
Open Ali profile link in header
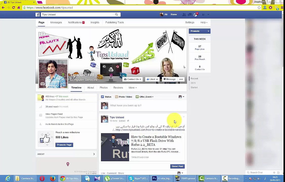(164, 14)
